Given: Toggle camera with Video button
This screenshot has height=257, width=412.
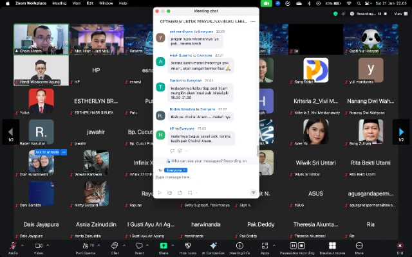Looking at the screenshot, I should coord(38,246).
